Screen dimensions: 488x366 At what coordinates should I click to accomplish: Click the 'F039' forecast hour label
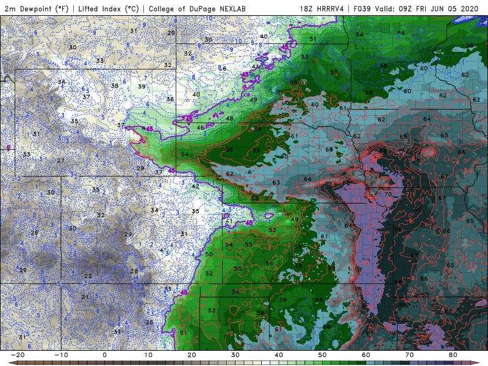(x=362, y=9)
